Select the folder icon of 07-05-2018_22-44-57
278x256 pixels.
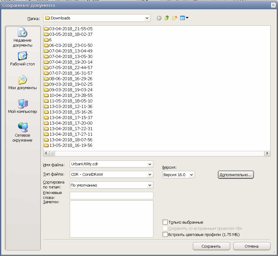(46, 68)
